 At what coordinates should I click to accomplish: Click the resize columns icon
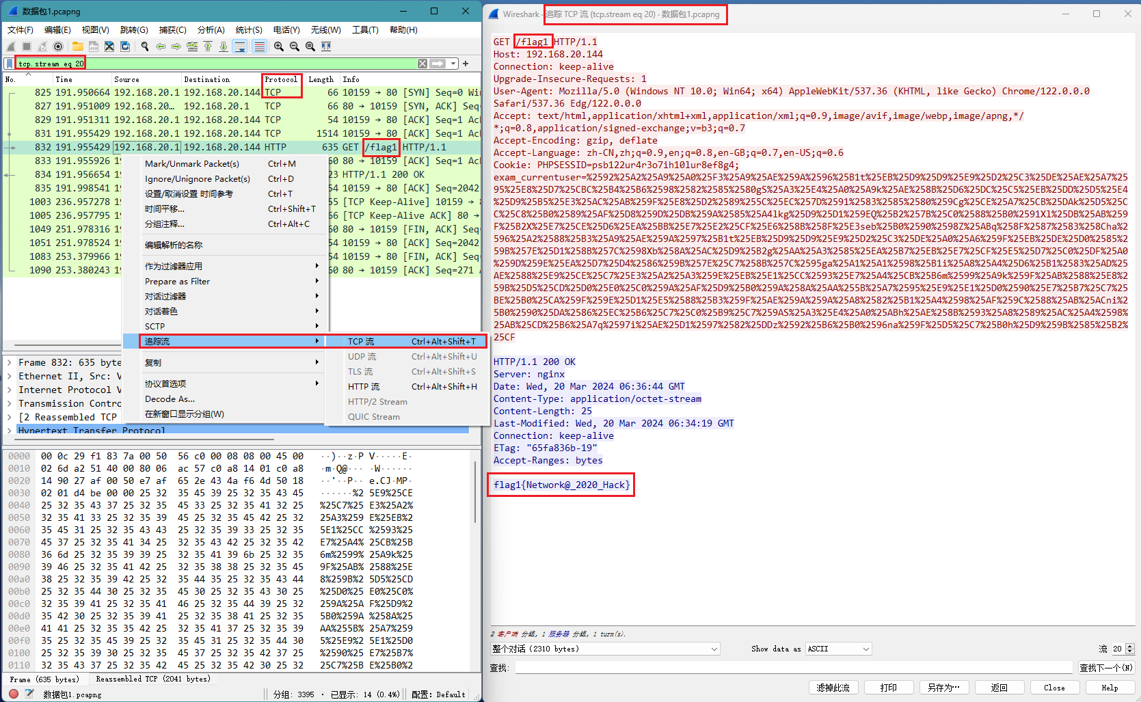point(326,46)
